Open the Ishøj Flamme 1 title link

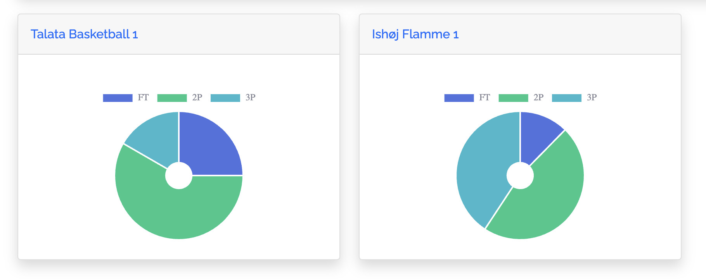[x=415, y=34]
